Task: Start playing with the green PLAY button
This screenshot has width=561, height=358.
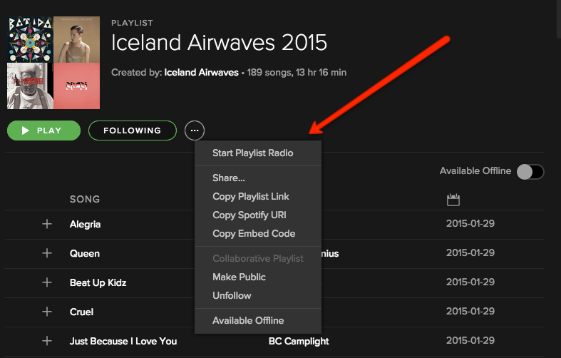Action: click(x=43, y=131)
